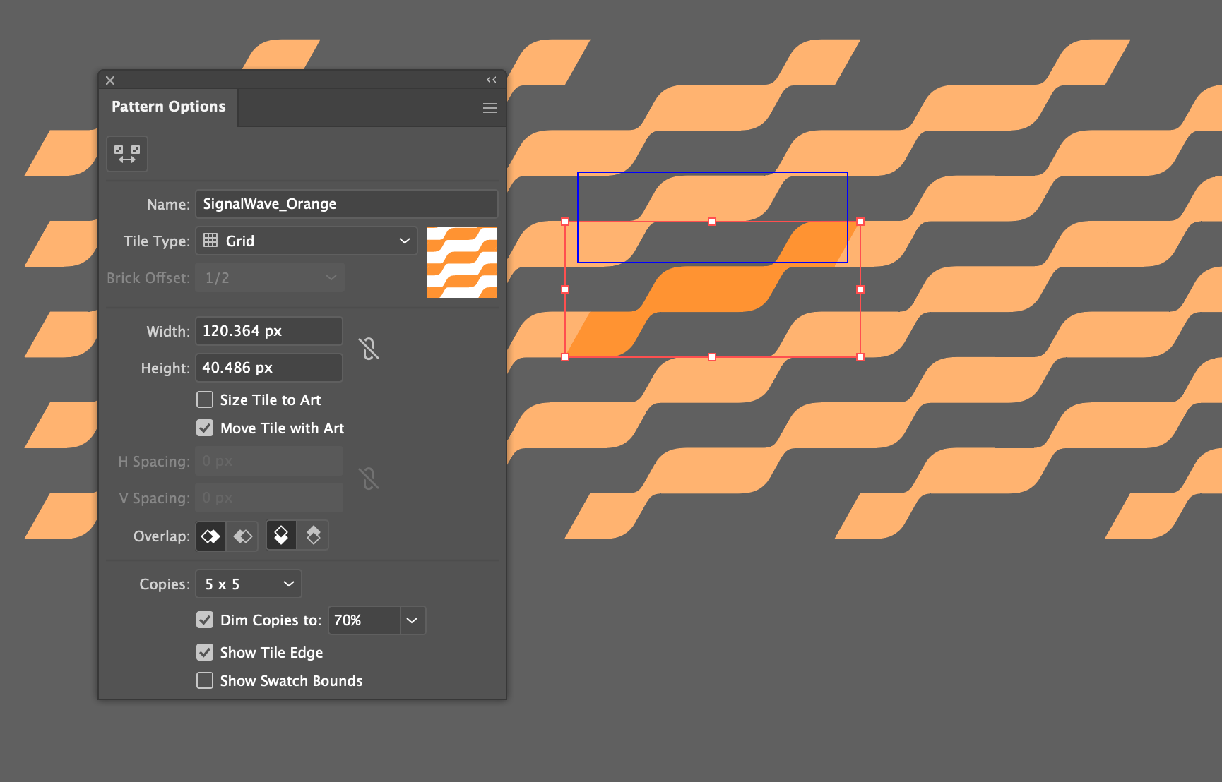
Task: Click the grid icon inside Tile Type field
Action: [210, 241]
